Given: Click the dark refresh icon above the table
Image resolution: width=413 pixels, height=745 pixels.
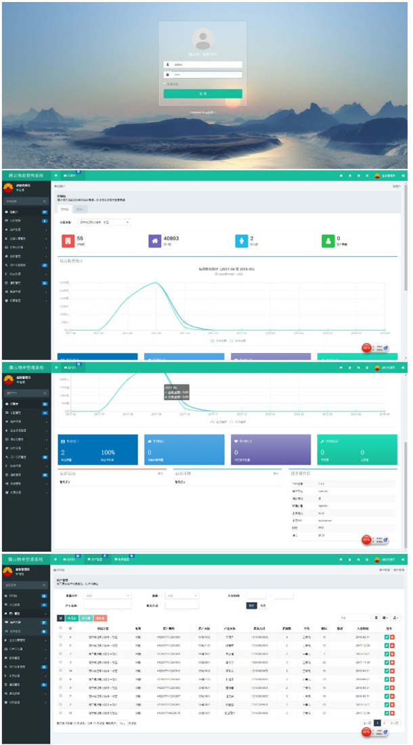Looking at the screenshot, I should tap(61, 618).
